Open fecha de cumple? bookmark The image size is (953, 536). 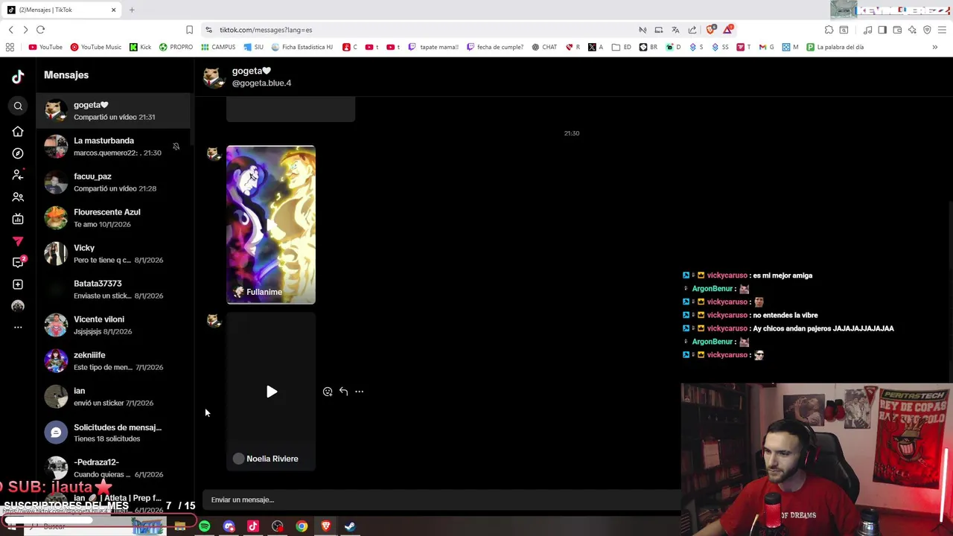click(x=494, y=47)
